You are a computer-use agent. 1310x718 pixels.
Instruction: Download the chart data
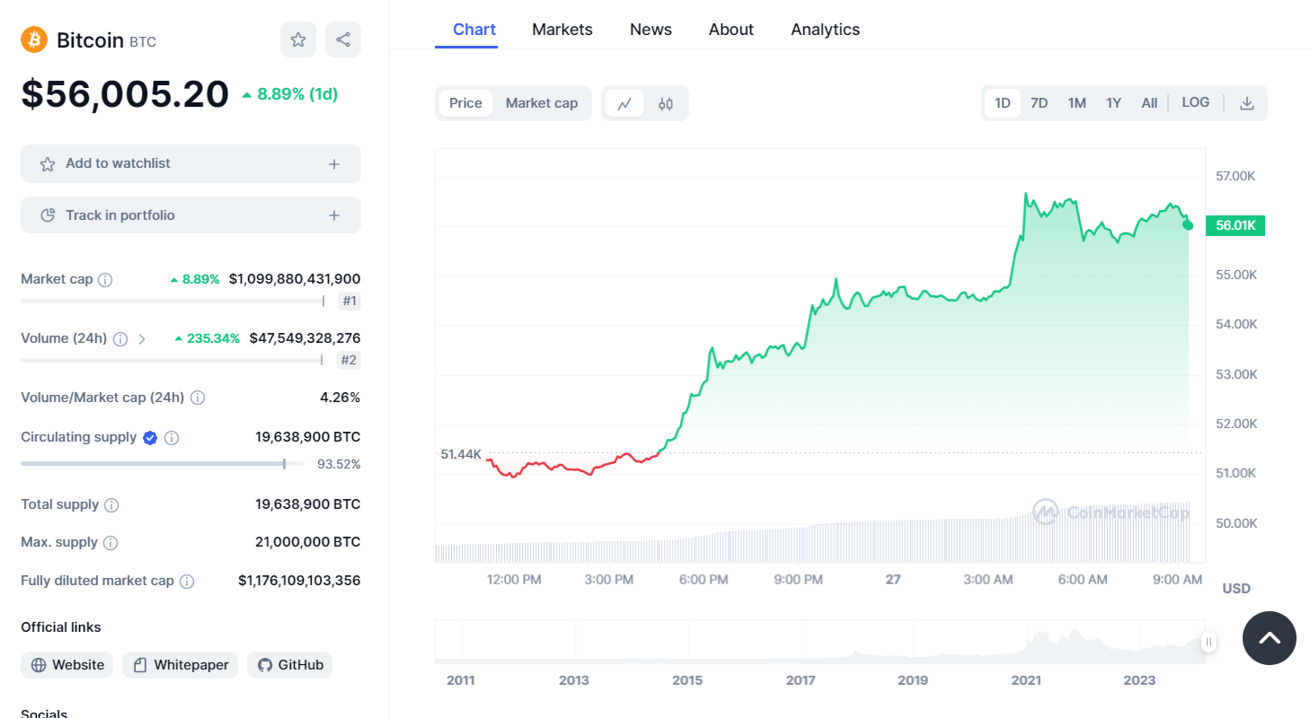coord(1247,103)
